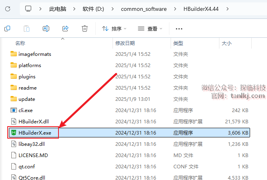Click the 软件 (D:) breadcrumb
The image size is (267, 180).
[x=93, y=9]
